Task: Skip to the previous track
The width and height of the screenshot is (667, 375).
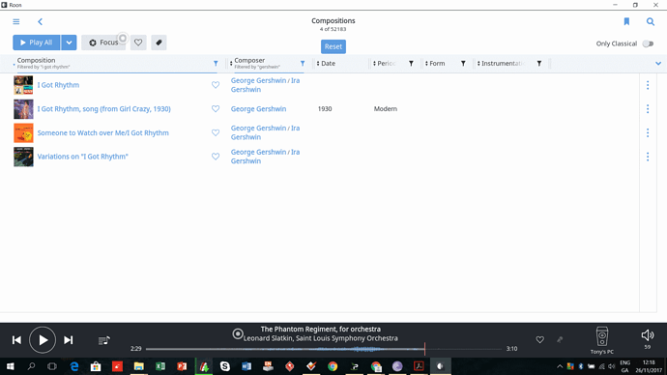Action: [16, 340]
